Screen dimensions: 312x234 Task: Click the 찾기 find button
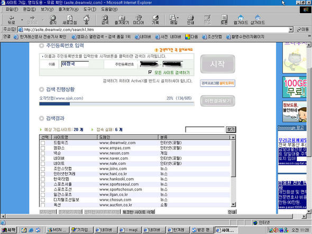(x=231, y=129)
